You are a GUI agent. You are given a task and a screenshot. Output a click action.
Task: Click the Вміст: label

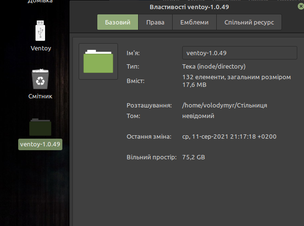tap(136, 81)
